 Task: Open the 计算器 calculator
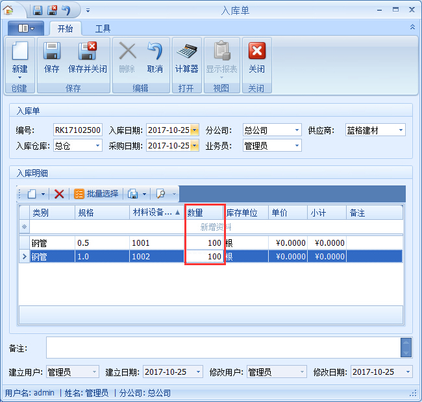(187, 58)
